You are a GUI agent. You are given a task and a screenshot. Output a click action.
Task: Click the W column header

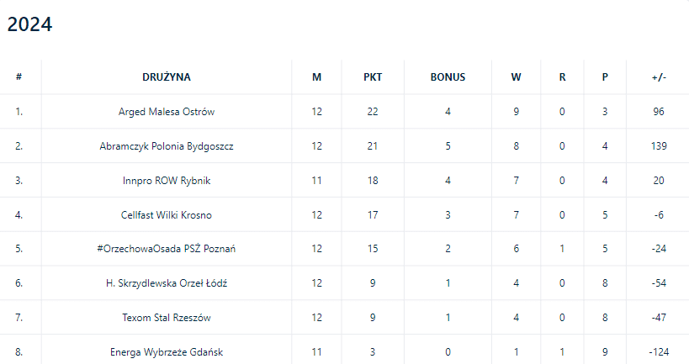click(516, 77)
